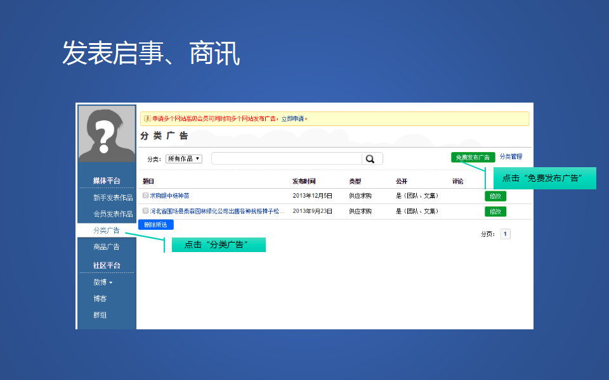
Task: Click the green 免费发布广告 button
Action: point(473,158)
